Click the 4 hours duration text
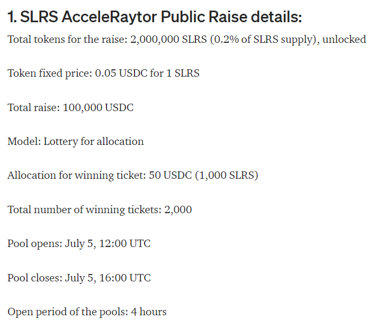376x329 pixels. [x=149, y=312]
